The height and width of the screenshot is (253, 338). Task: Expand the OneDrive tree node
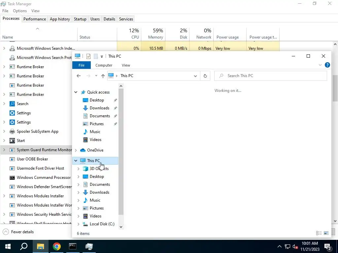76,150
